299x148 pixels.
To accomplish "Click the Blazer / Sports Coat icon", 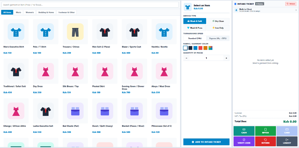I will (134, 31).
